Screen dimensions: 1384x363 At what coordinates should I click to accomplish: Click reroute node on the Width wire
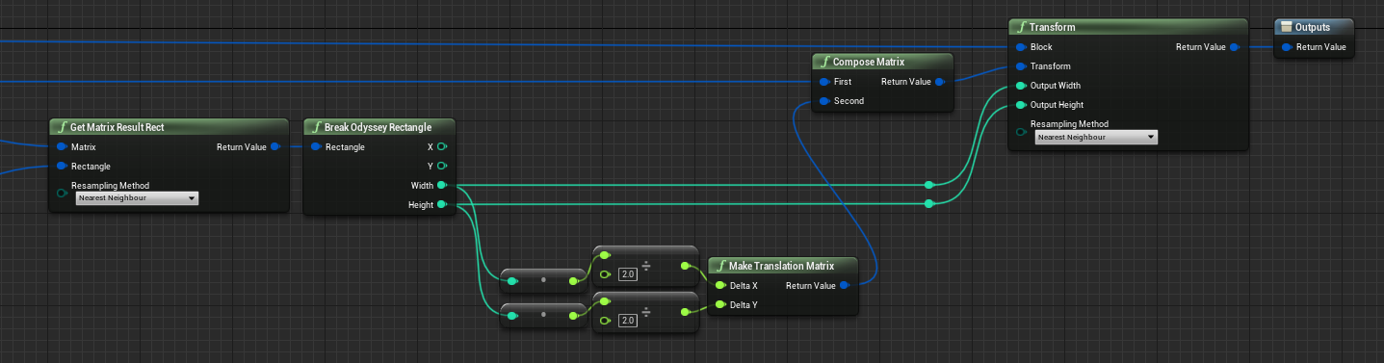[x=928, y=184]
